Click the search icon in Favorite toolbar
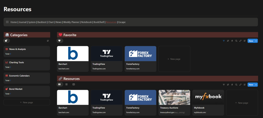 click(x=236, y=41)
